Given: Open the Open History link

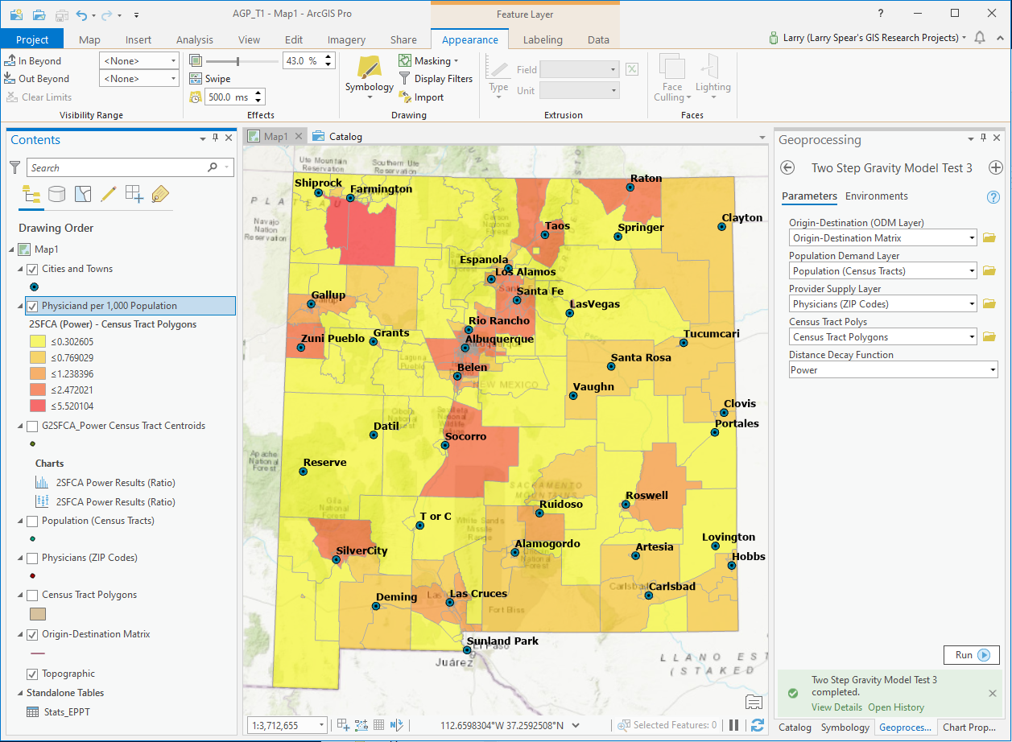Looking at the screenshot, I should pyautogui.click(x=896, y=707).
